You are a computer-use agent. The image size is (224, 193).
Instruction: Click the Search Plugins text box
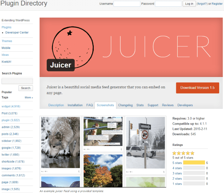[x=17, y=81]
